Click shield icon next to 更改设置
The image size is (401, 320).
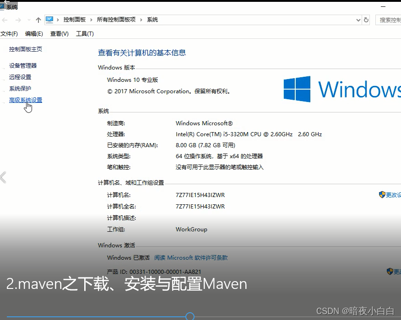coord(382,195)
